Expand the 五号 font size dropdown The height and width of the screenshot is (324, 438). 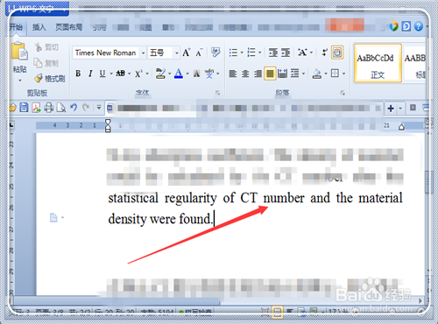(x=177, y=53)
